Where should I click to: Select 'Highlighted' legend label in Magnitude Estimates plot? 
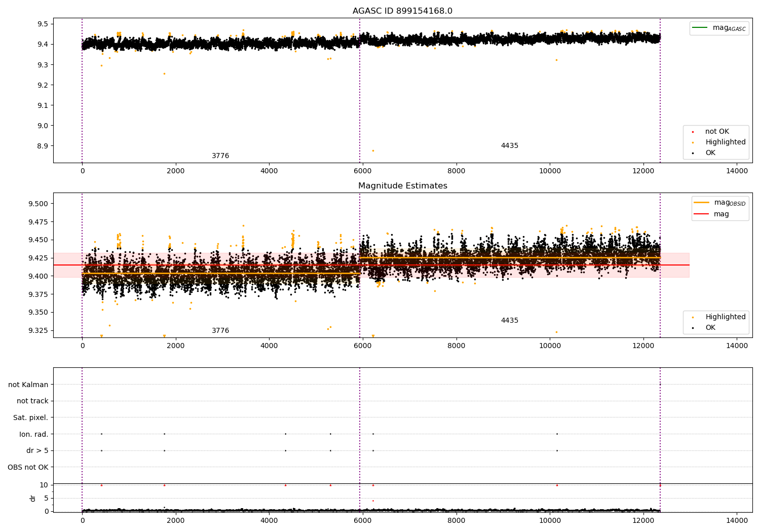pyautogui.click(x=726, y=317)
